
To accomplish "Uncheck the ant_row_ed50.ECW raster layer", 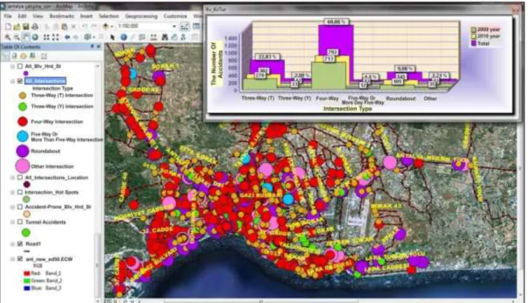I will [x=20, y=259].
